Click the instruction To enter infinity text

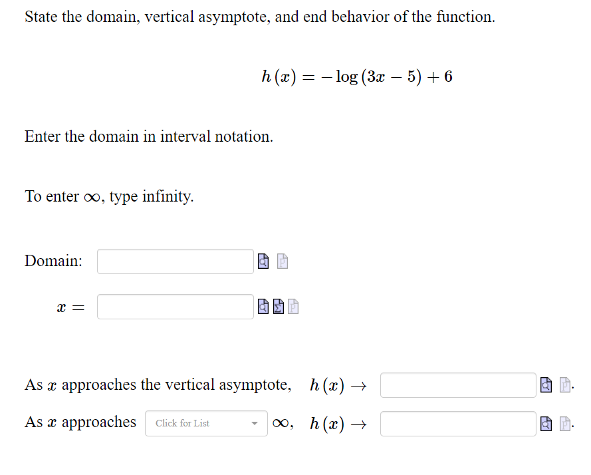[108, 196]
